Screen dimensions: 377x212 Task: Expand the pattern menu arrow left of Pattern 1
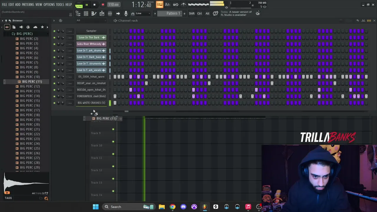(155, 14)
